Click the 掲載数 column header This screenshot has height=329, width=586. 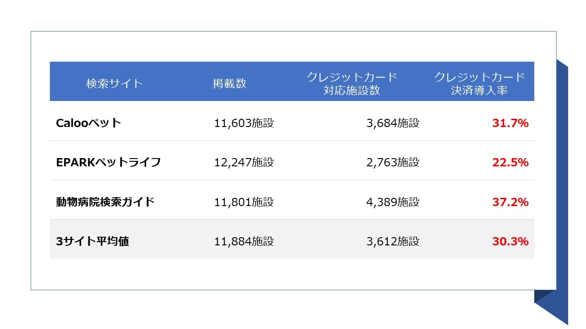(229, 84)
